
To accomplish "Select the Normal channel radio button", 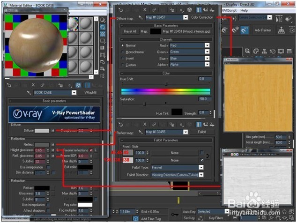I will (122, 45).
